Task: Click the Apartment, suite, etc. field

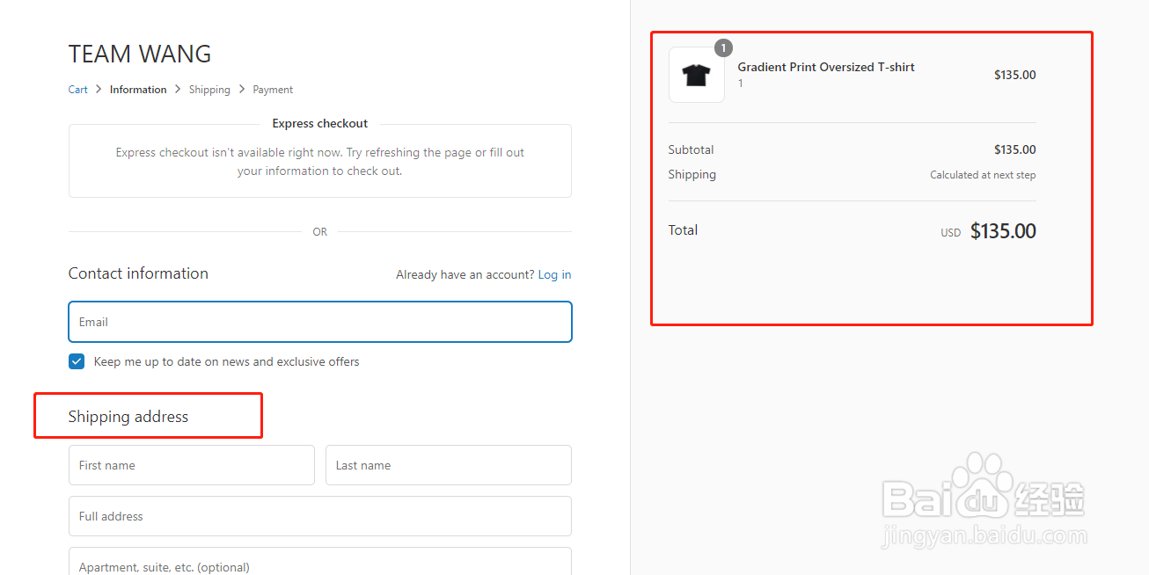Action: coord(320,563)
